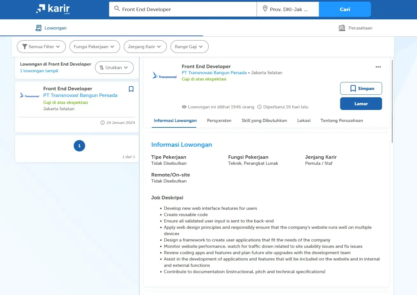Expand the Range Gaji filter
Viewport: 417px width, 295px height.
pos(190,47)
